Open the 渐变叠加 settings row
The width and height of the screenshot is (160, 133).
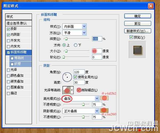[x=19, y=82]
